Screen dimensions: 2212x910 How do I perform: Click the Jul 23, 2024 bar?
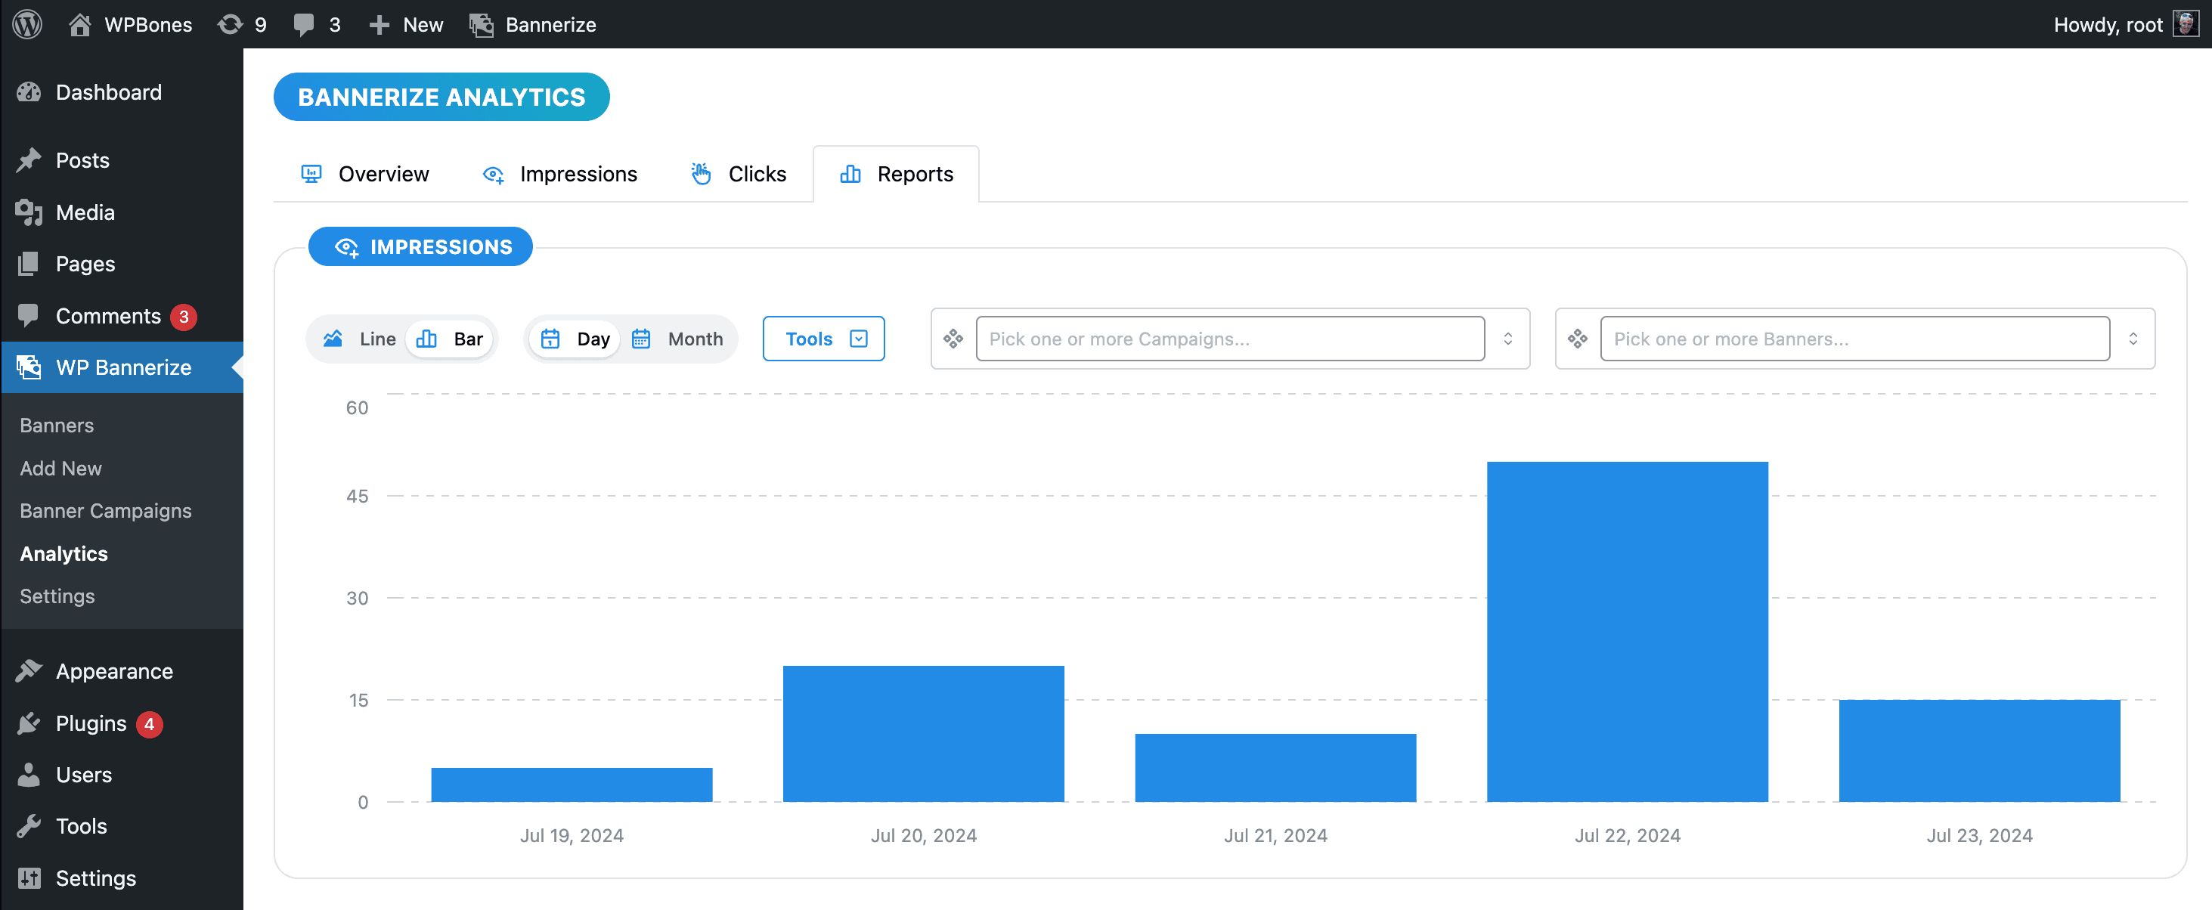tap(1979, 751)
